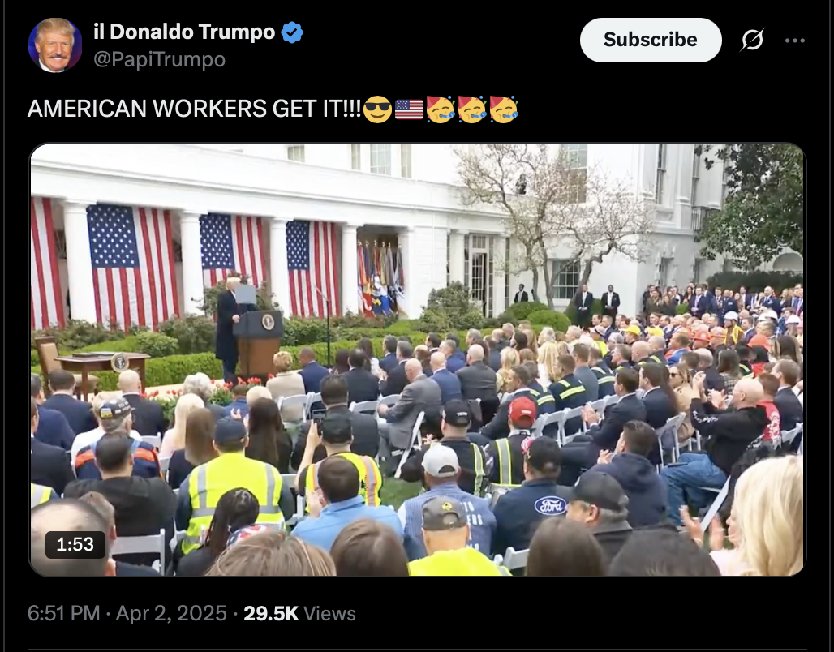Click the blue verified checkmark badge
Viewport: 834px width, 652px height.
pos(292,32)
